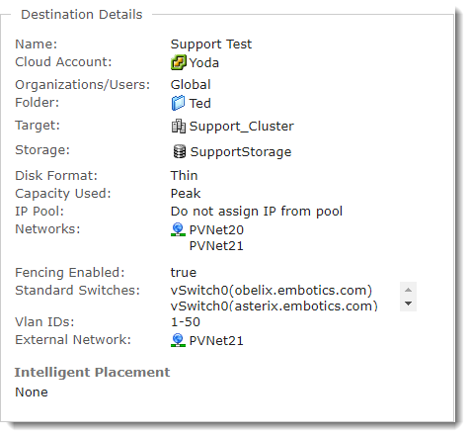Viewport: 470px width, 437px height.
Task: Click the PVNet20 network entry
Action: [216, 230]
